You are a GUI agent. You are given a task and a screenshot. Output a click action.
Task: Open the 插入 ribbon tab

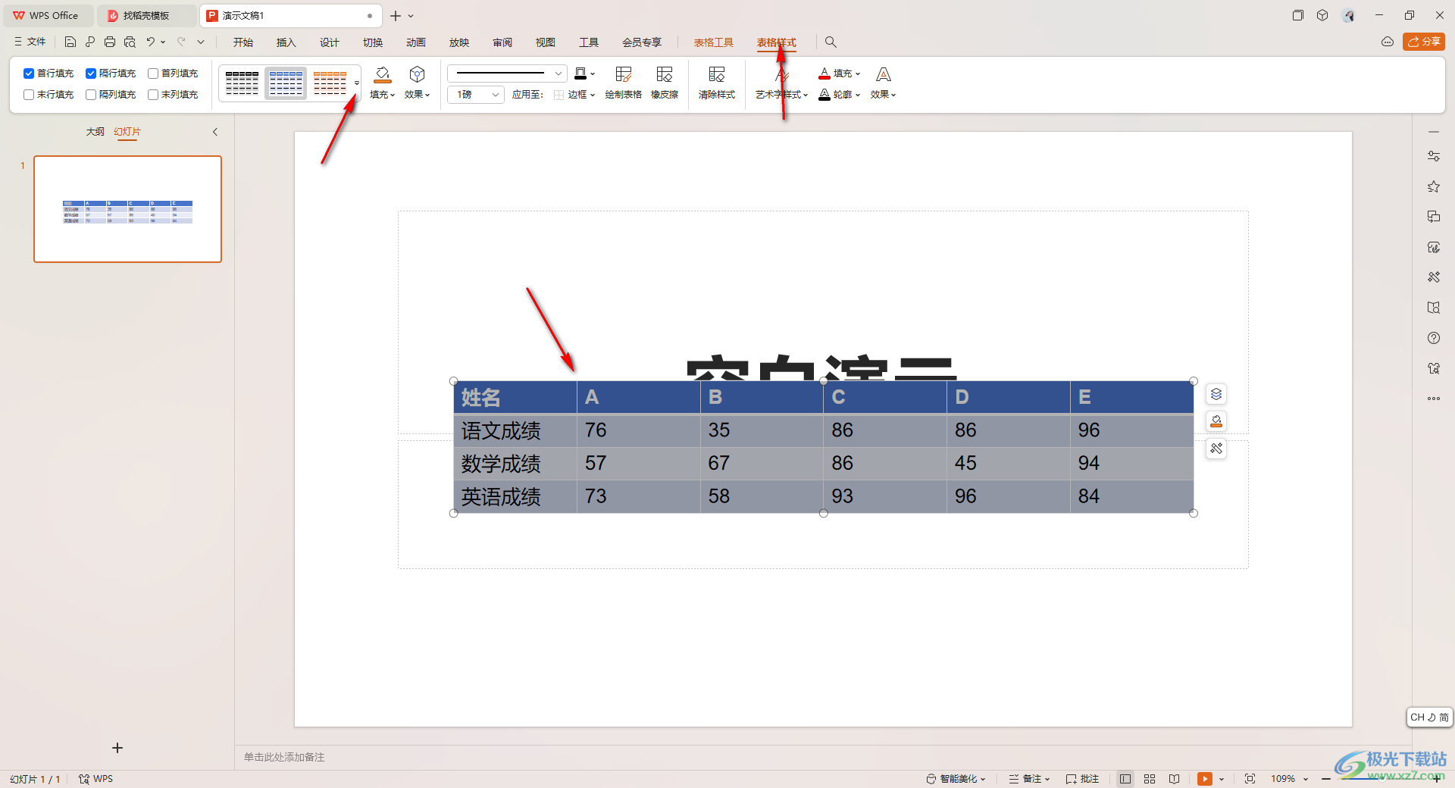click(x=286, y=42)
